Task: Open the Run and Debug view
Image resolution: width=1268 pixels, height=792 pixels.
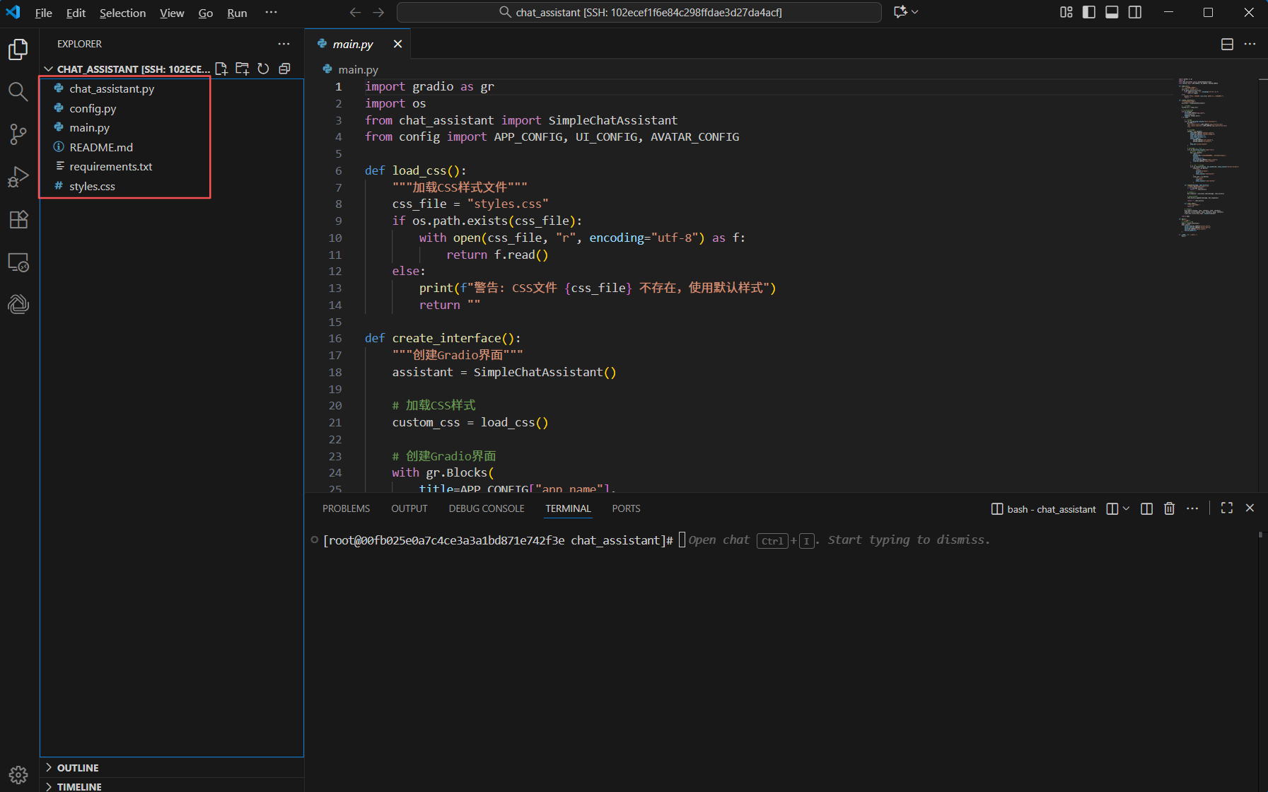Action: [x=18, y=177]
